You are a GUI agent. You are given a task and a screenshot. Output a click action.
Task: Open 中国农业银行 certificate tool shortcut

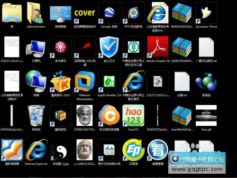[x=134, y=47]
